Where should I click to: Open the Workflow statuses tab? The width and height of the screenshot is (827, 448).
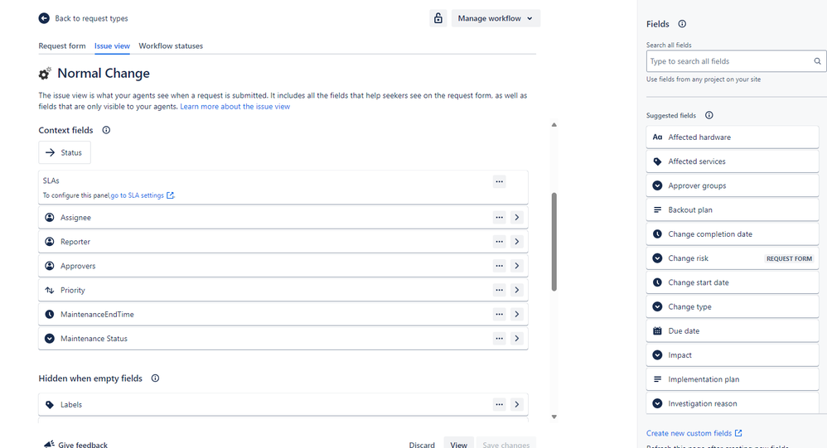click(171, 46)
